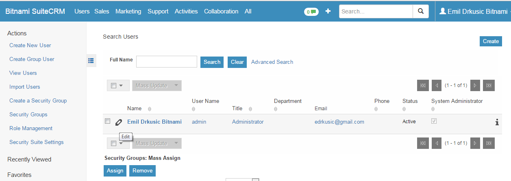Open the Advanced Search link

point(272,62)
